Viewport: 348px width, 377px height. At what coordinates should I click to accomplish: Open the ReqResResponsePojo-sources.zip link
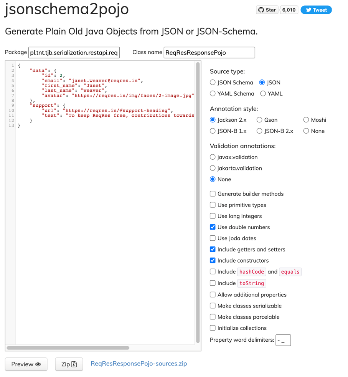click(x=139, y=364)
